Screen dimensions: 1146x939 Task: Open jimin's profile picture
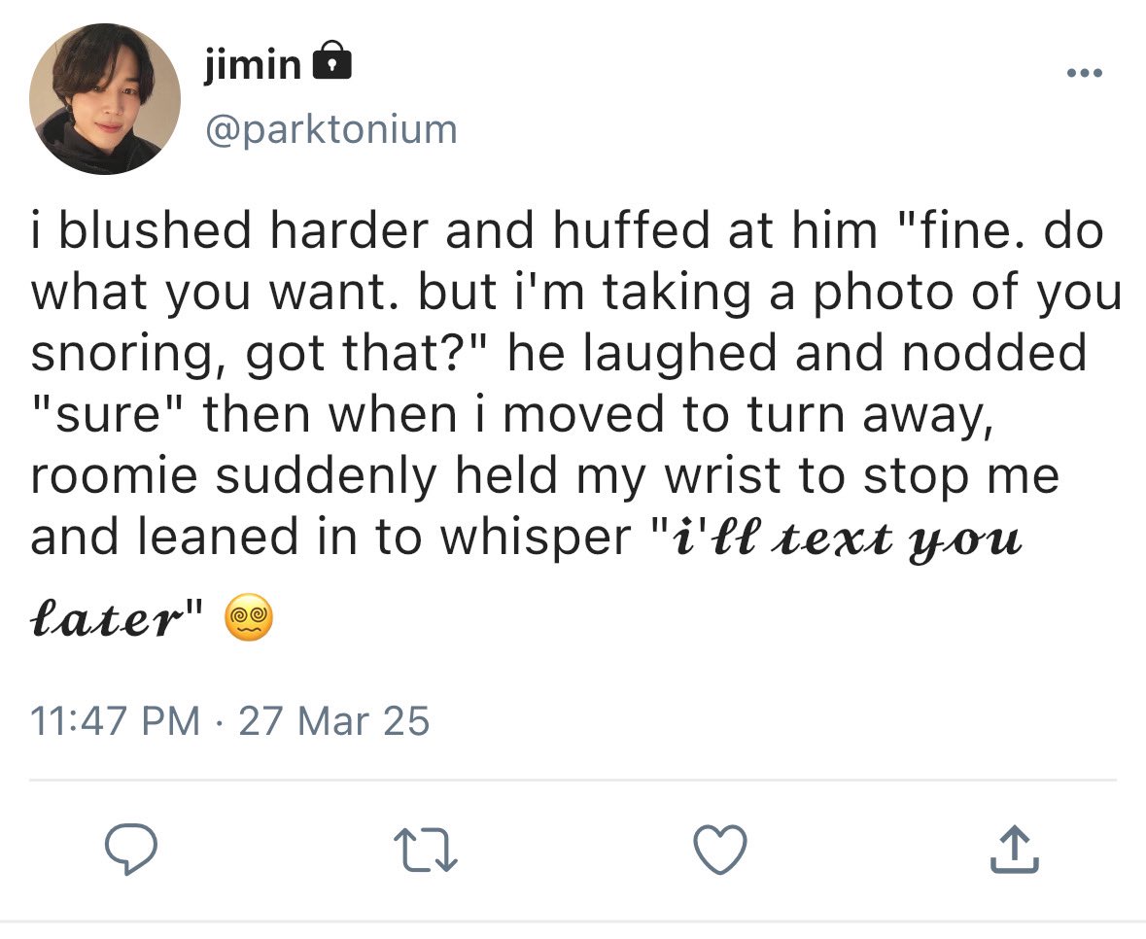click(105, 98)
